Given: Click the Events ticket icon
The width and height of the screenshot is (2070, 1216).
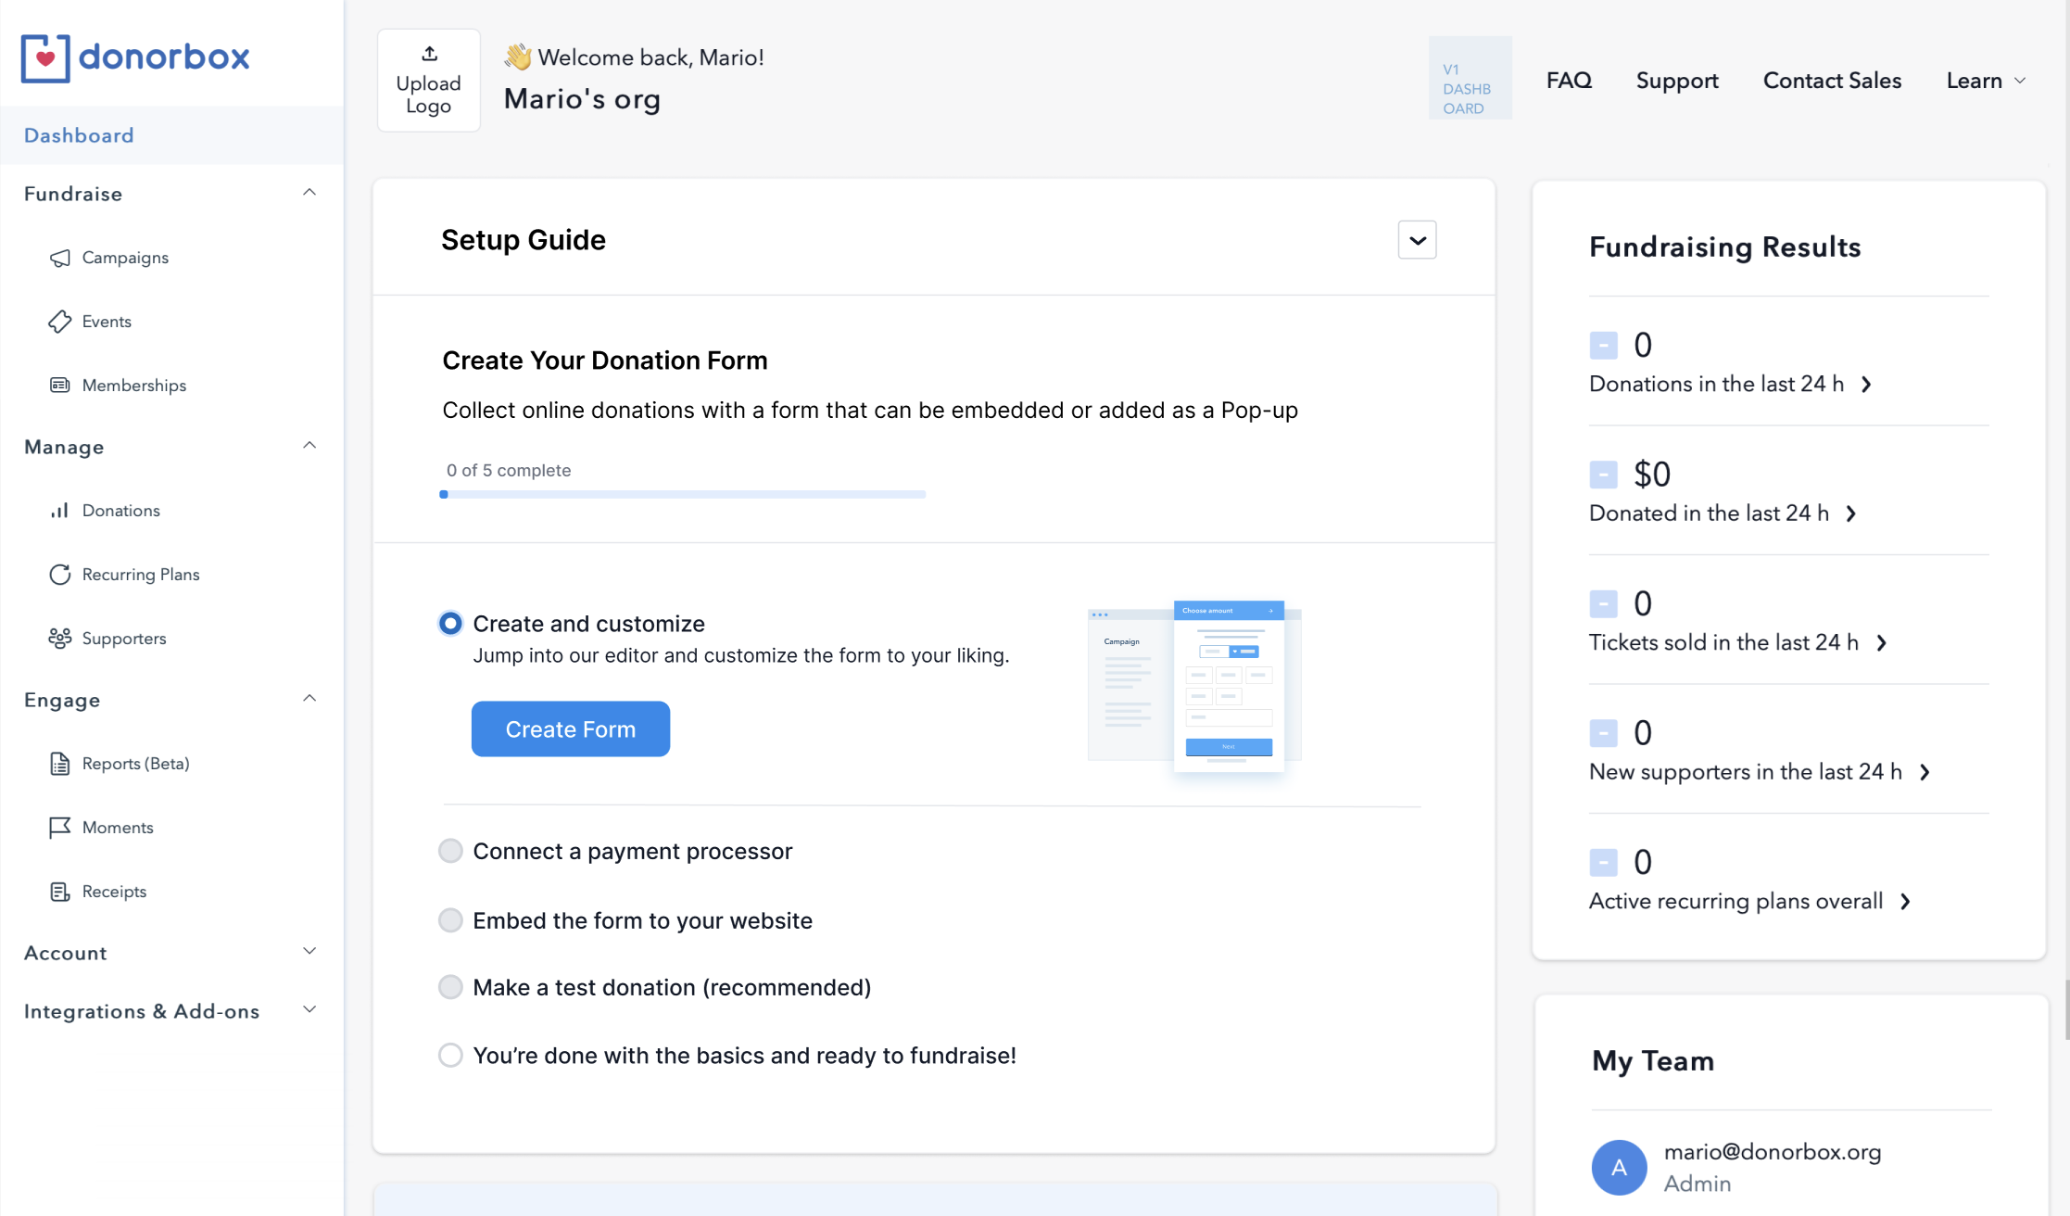Looking at the screenshot, I should (60, 322).
